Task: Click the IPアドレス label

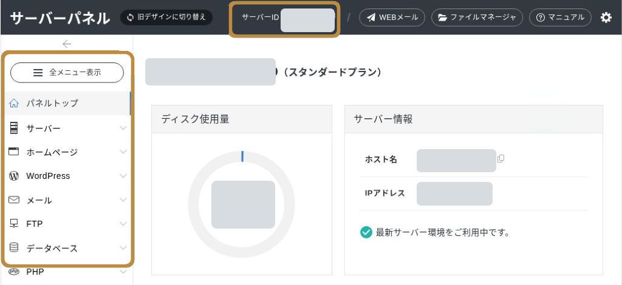Action: (384, 193)
